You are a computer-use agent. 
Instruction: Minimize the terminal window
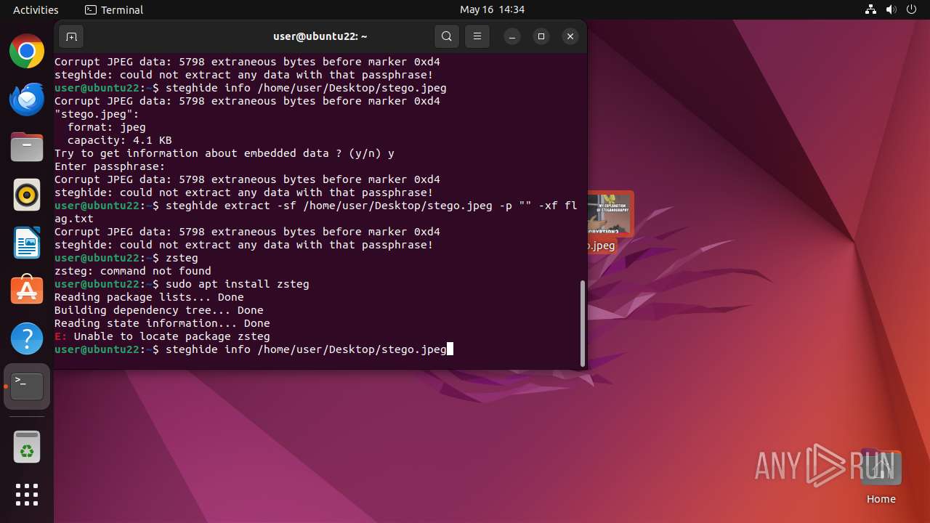512,36
